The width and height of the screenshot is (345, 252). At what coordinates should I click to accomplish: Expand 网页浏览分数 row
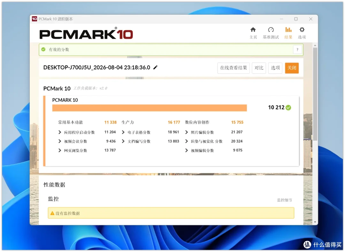(60, 150)
